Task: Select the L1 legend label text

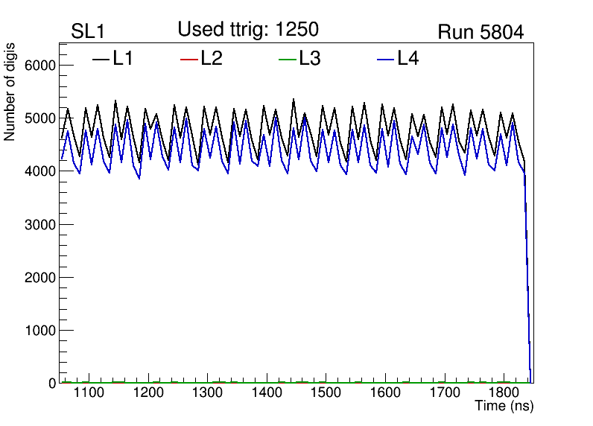Action: coord(123,59)
